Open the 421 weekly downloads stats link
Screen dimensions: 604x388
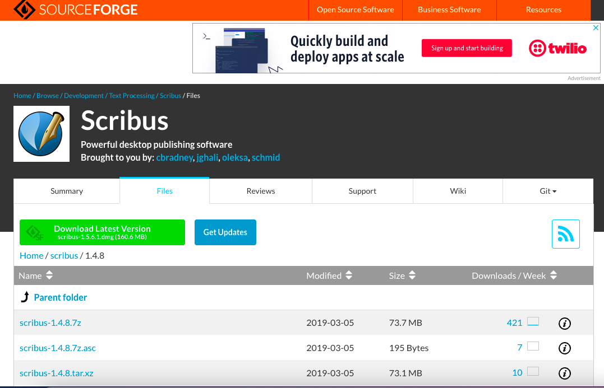514,322
